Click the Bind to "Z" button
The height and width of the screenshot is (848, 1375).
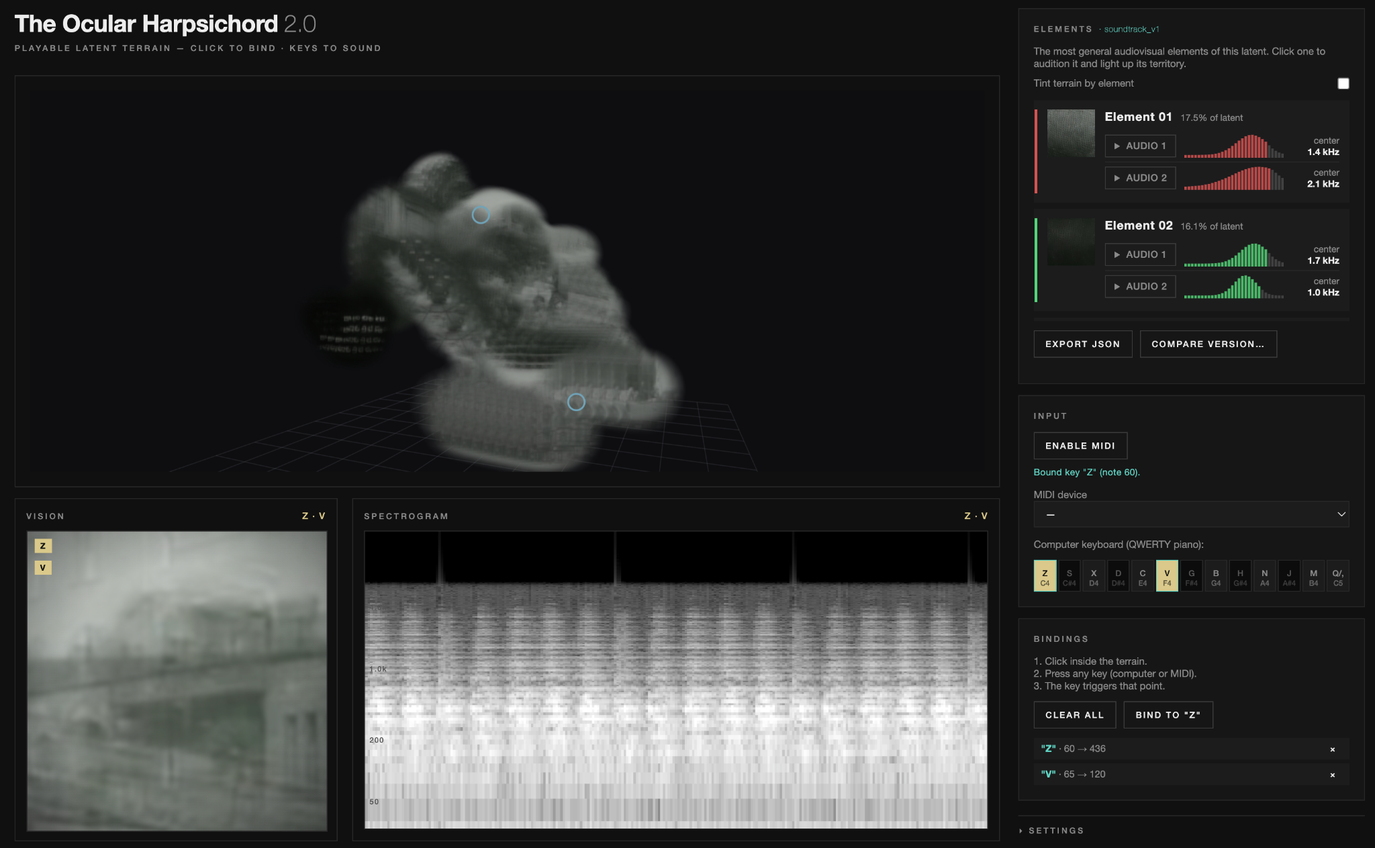click(x=1168, y=715)
